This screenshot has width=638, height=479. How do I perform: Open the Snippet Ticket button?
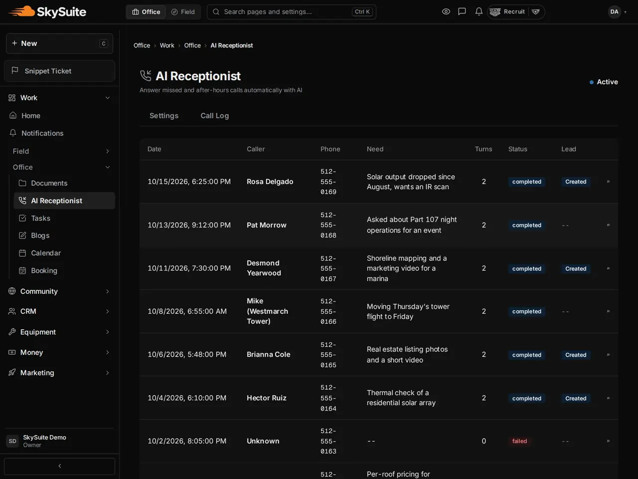pyautogui.click(x=59, y=71)
